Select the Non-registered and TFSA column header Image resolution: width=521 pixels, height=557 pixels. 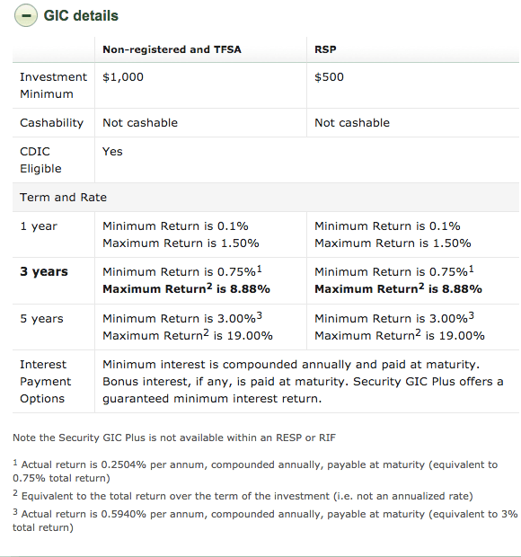pyautogui.click(x=172, y=49)
